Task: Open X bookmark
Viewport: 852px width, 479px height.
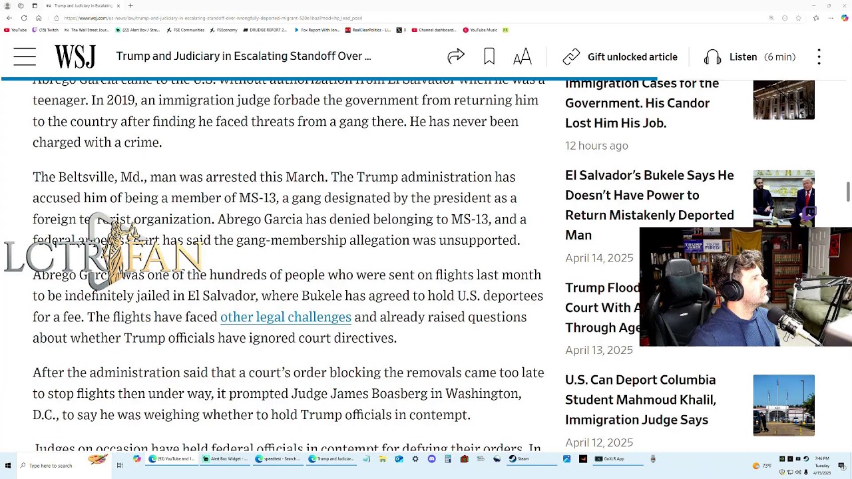Action: 401,30
